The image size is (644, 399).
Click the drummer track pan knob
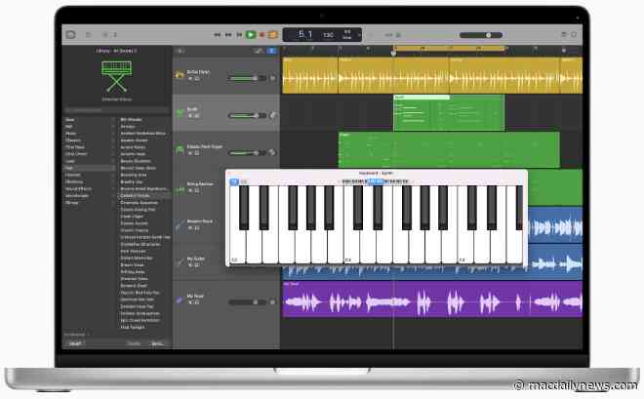(272, 78)
